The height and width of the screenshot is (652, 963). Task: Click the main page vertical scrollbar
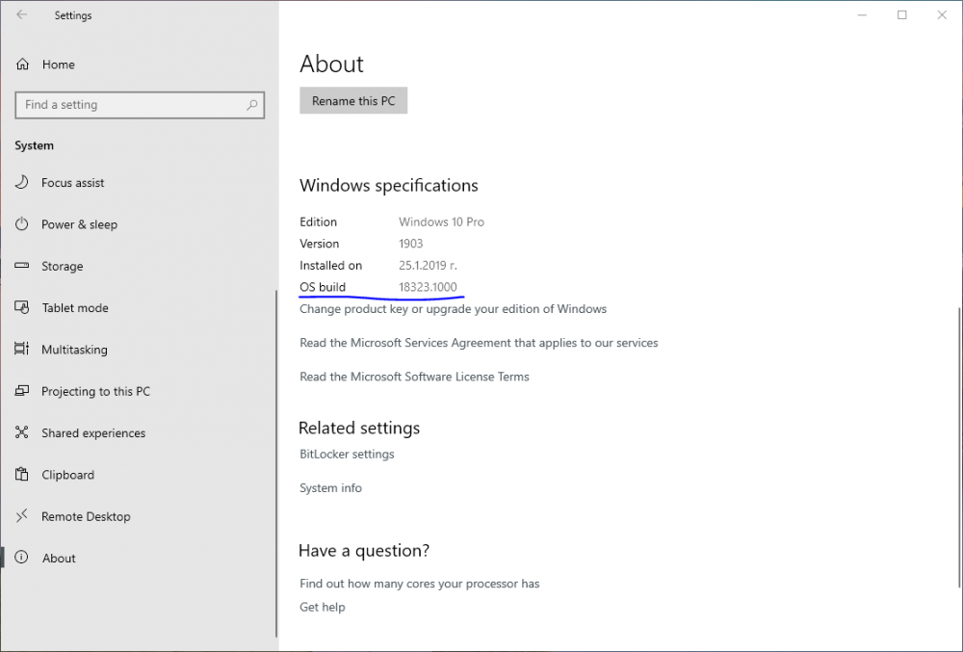959,447
